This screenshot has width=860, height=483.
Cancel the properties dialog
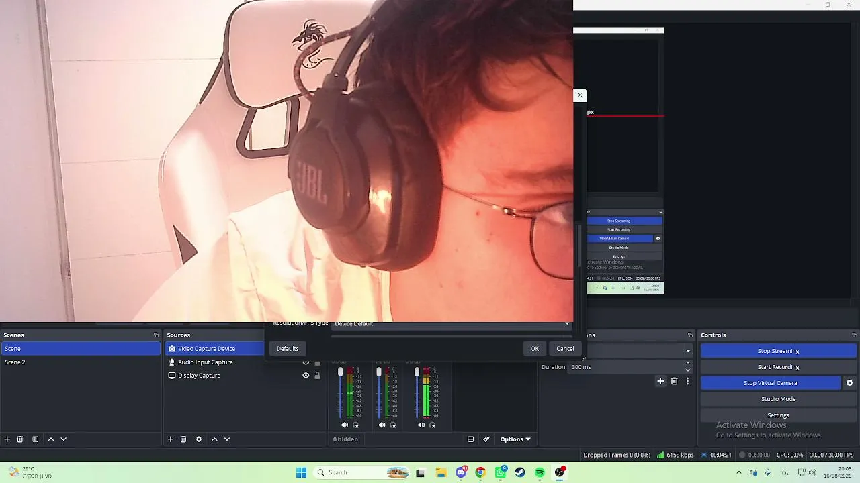click(565, 349)
